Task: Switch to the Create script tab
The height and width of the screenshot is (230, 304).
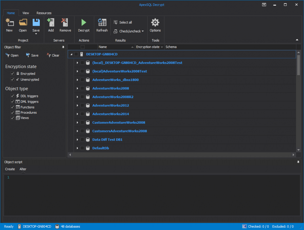Action: click(10, 169)
